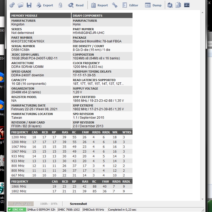Screen dimensions: 212x212
Task: Click '8 Gb D-die (15 nm) / 1 die'
Action: click(91, 50)
